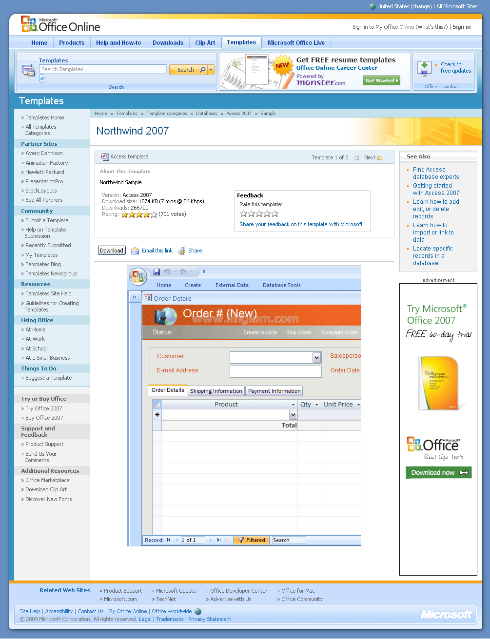Open the Access 2007 breadcrumb link
The image size is (490, 639).
tap(239, 114)
